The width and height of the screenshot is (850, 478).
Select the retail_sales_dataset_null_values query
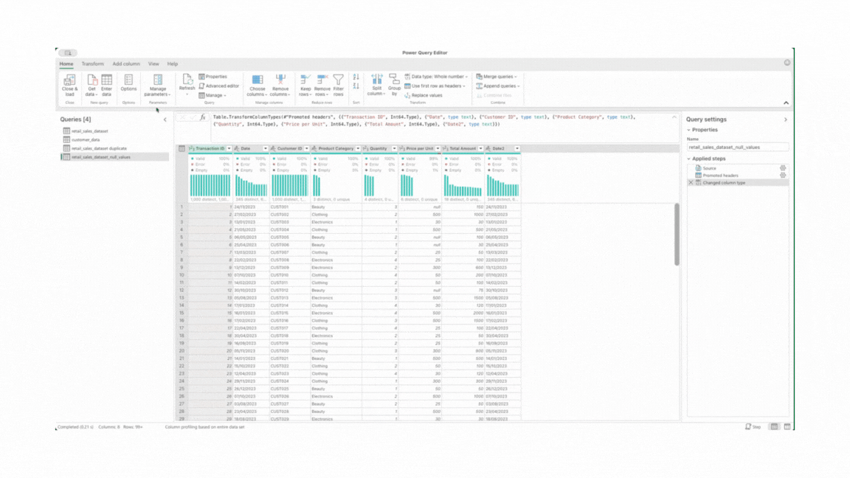pos(114,157)
